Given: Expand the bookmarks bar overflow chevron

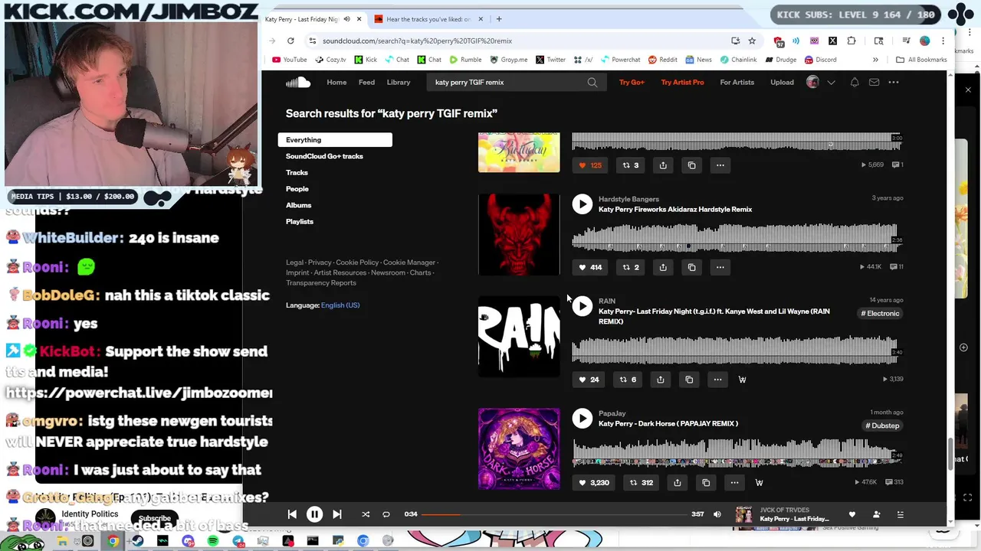Looking at the screenshot, I should (875, 60).
